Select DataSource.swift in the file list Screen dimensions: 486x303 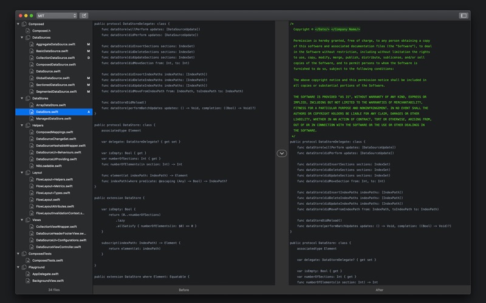54,71
